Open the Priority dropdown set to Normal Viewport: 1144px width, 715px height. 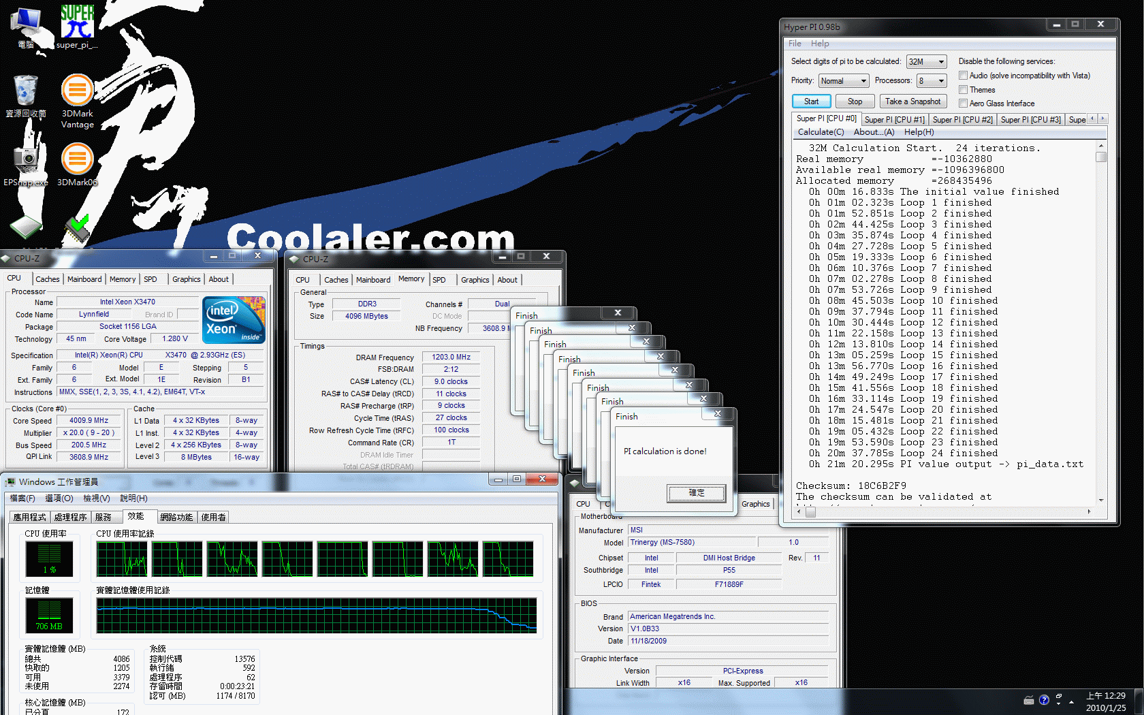[844, 80]
